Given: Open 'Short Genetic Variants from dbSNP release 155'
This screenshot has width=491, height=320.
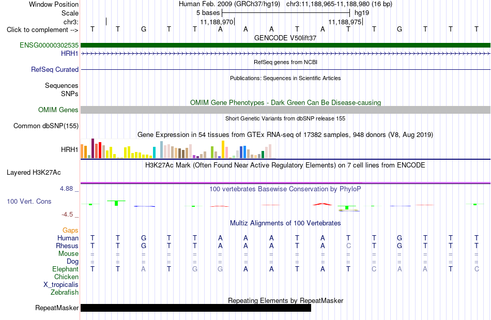Looking at the screenshot, I should click(285, 118).
